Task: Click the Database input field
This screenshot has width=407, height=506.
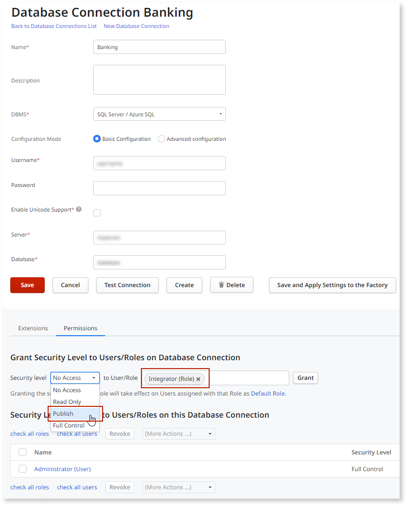Action: (160, 263)
